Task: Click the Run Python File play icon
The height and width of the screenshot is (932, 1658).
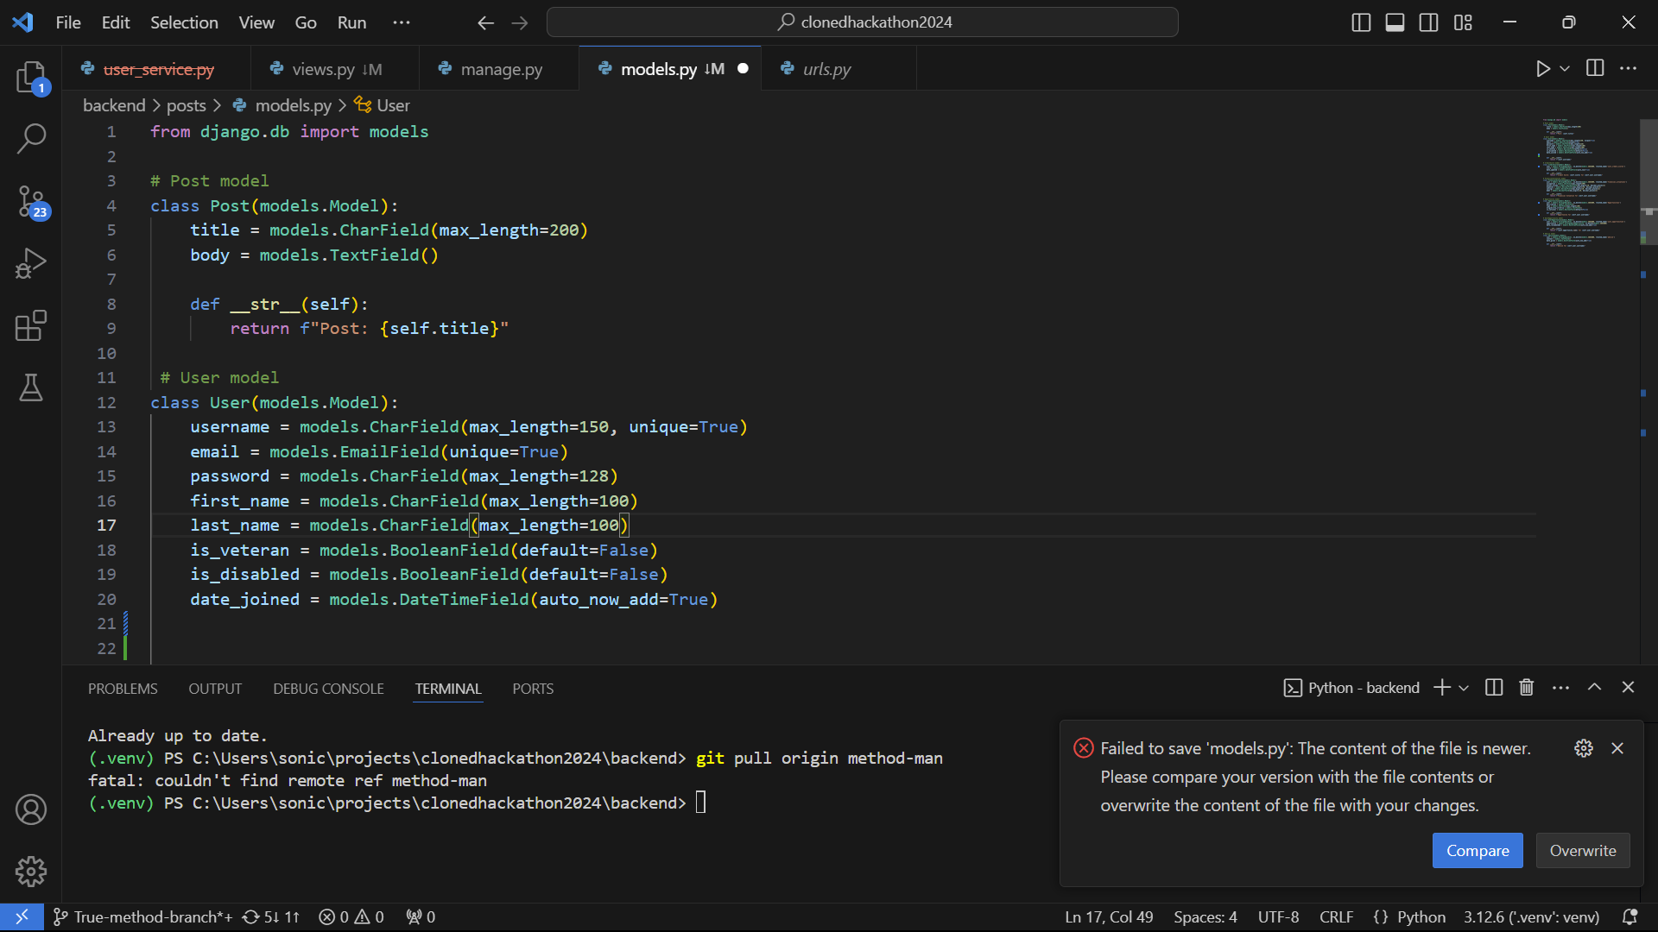Action: click(1542, 69)
